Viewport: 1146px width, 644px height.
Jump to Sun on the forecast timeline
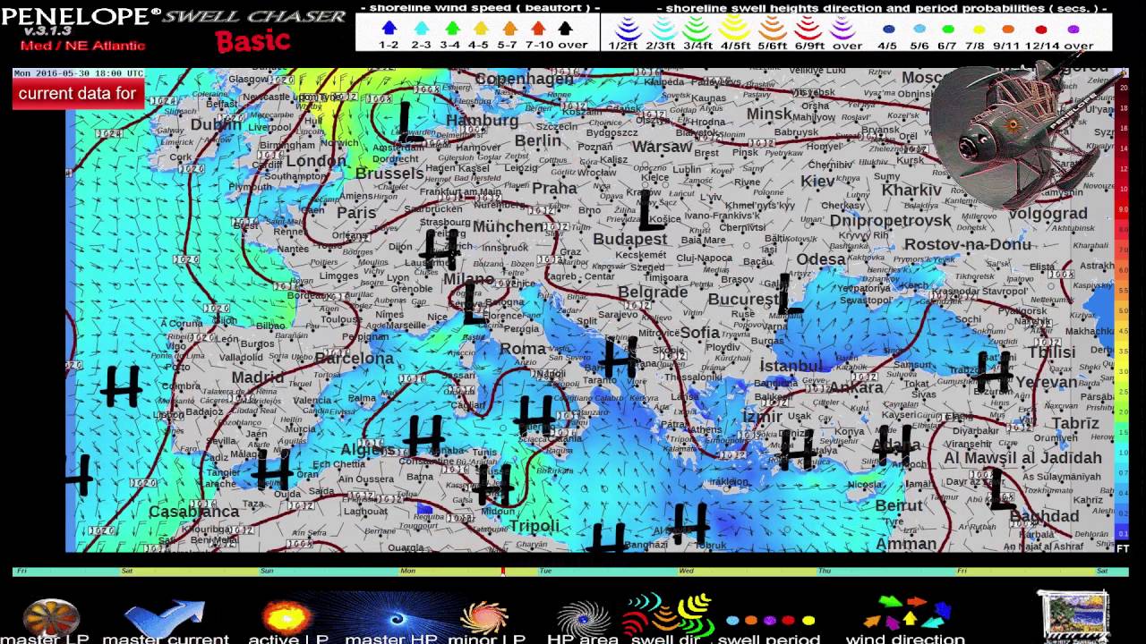pyautogui.click(x=267, y=571)
